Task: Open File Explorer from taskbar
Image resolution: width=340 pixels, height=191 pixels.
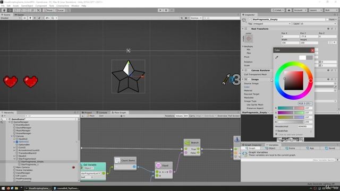Action: click(x=16, y=188)
